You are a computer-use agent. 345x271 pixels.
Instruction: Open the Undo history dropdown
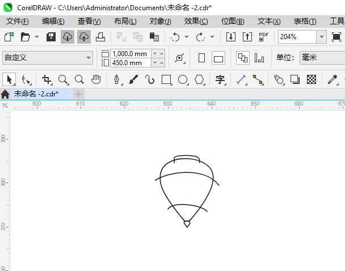pos(187,37)
